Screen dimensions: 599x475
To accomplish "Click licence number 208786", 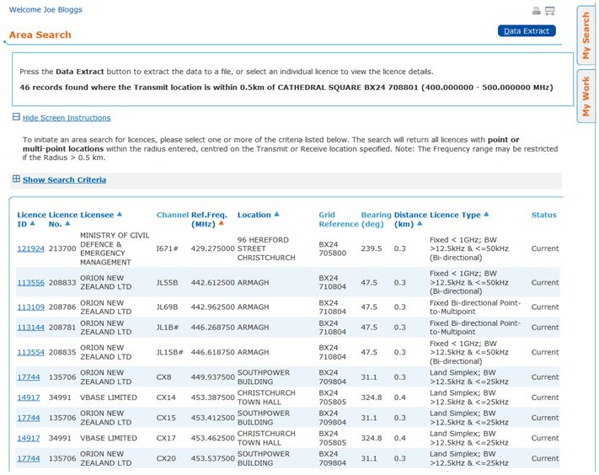I will [x=62, y=307].
